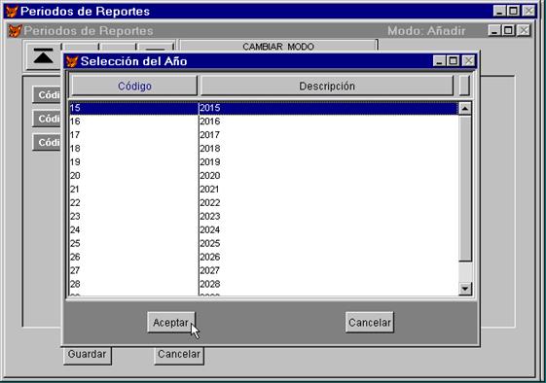Select the row with description 2024
Image resolution: width=546 pixels, height=383 pixels.
(x=264, y=230)
